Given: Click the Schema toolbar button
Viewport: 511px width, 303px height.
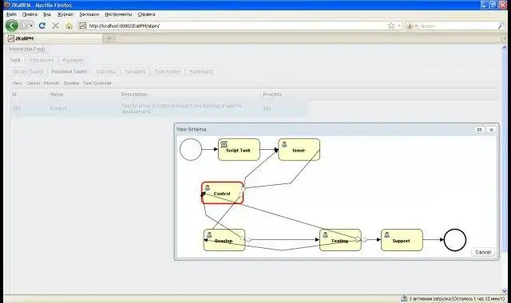Looking at the screenshot, I should [71, 83].
